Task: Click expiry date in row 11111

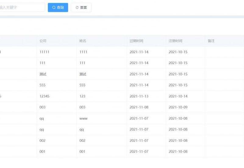Action: [139, 52]
